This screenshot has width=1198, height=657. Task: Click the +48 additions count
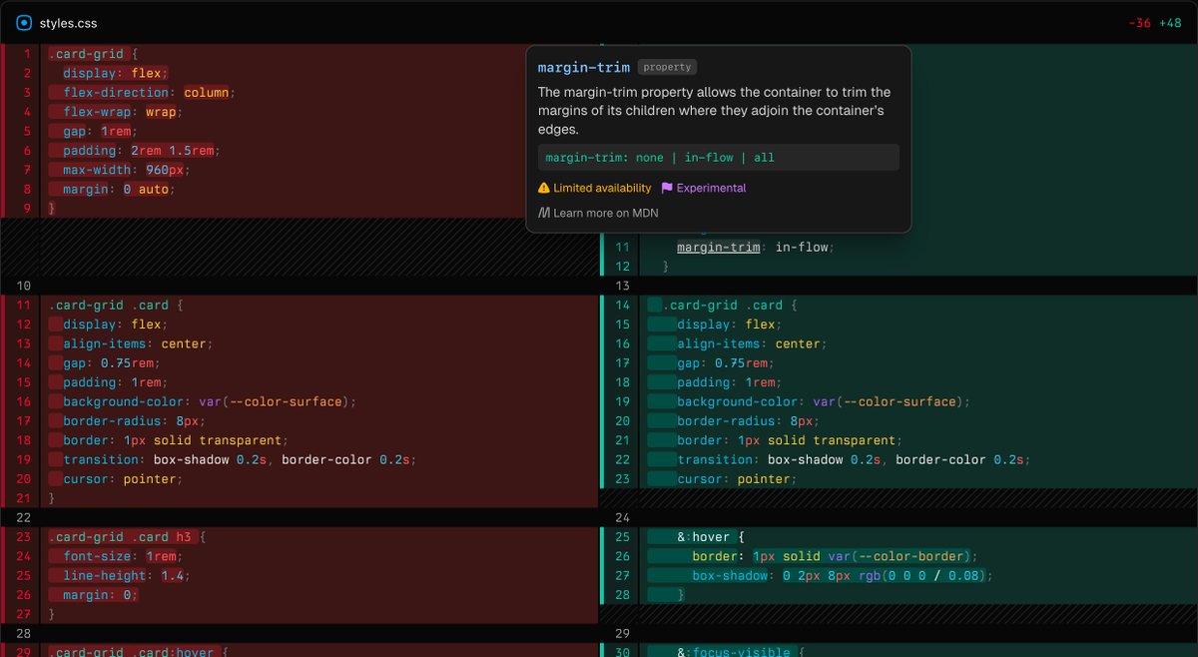[x=1170, y=22]
